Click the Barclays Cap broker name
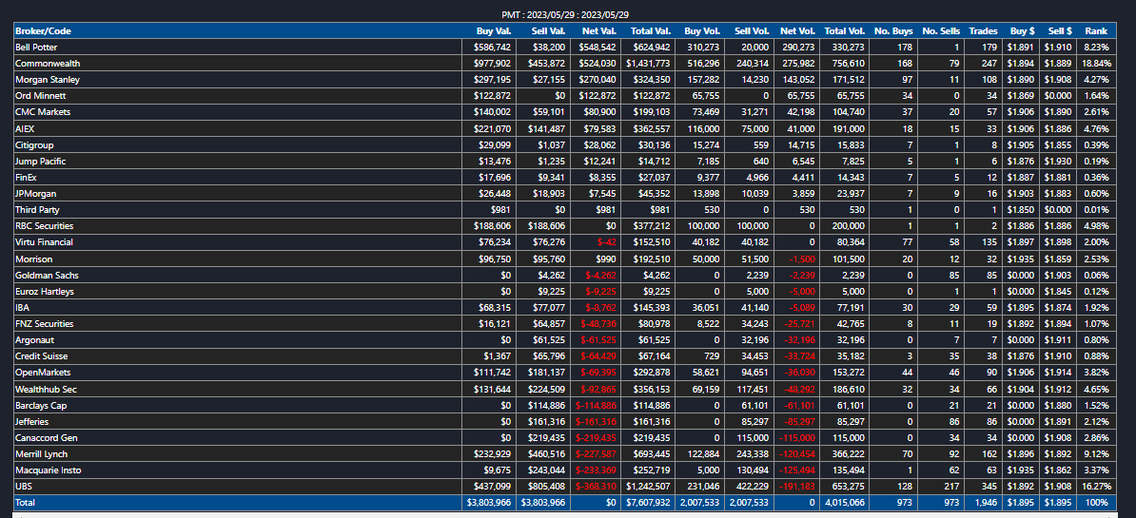1136x518 pixels. click(39, 405)
